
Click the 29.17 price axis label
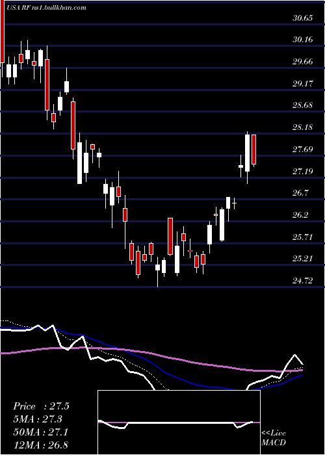(303, 84)
